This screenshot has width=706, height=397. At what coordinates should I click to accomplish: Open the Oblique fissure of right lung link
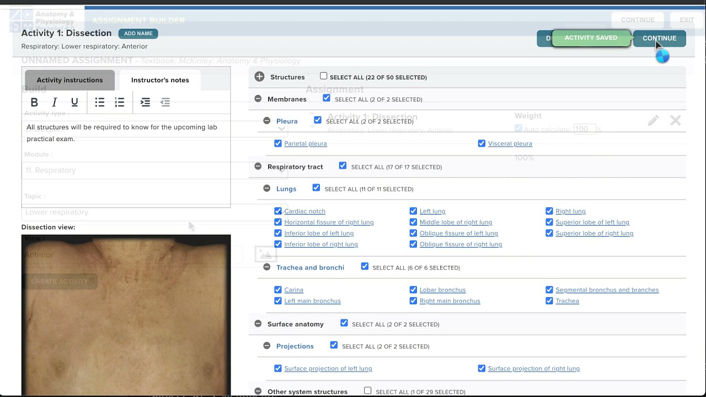coord(461,244)
